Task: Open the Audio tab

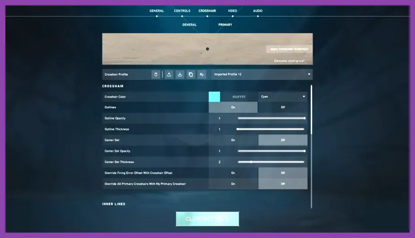Action: pyautogui.click(x=258, y=11)
